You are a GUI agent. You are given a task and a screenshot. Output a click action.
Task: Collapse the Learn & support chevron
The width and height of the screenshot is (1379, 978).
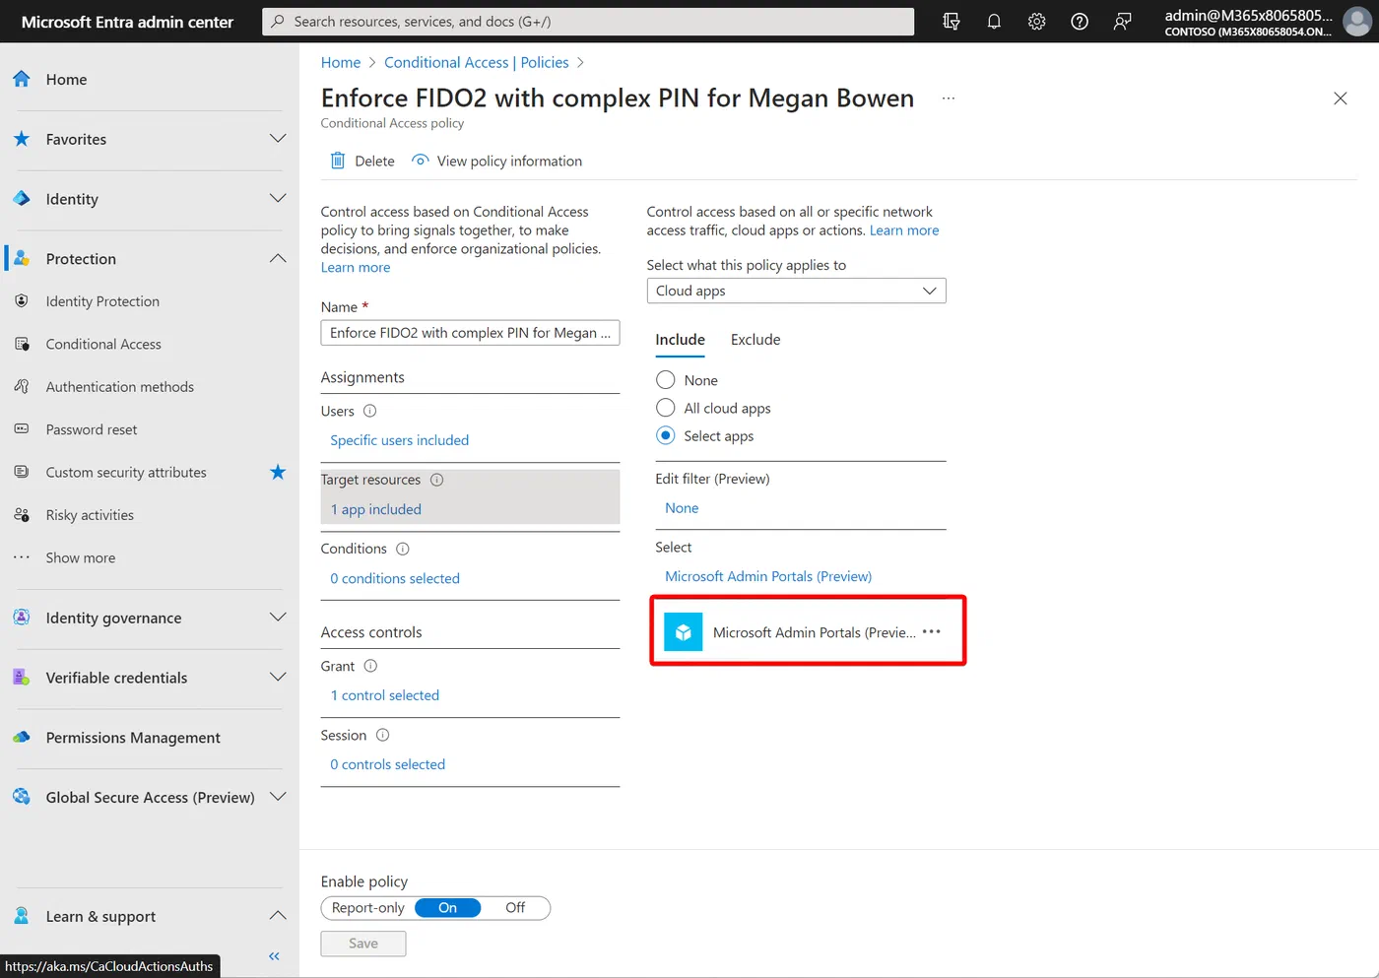coord(278,916)
